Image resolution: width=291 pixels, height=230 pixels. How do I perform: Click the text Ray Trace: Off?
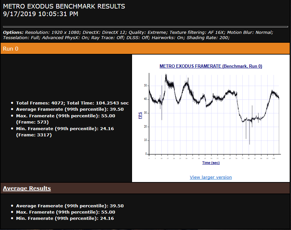(107, 38)
